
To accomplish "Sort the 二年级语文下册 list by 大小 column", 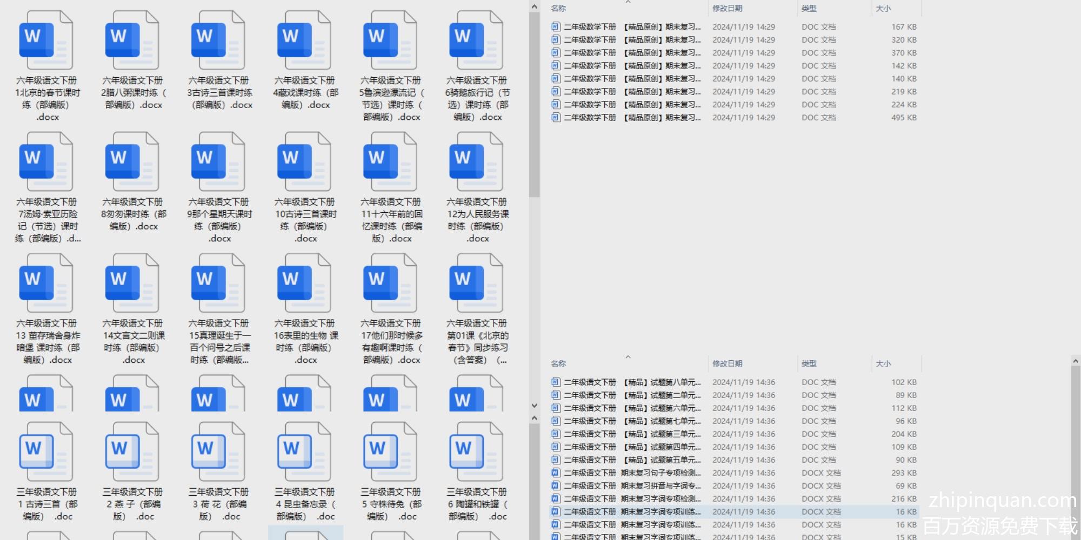I will click(883, 364).
